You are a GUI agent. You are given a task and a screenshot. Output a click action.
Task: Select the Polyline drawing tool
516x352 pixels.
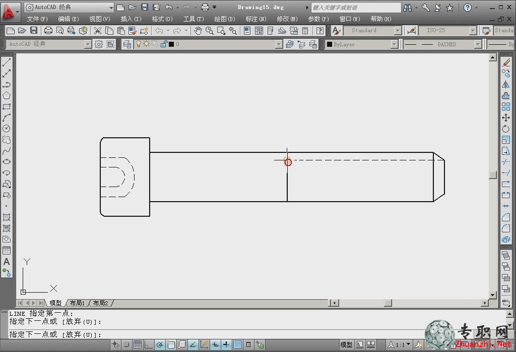pos(7,84)
